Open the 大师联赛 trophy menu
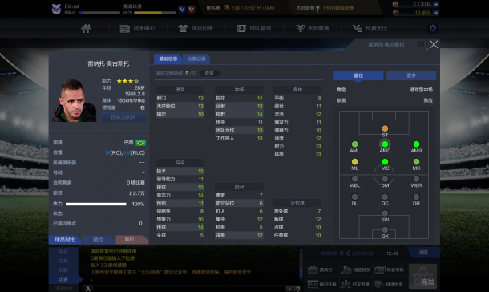The width and height of the screenshot is (489, 292). click(x=312, y=28)
